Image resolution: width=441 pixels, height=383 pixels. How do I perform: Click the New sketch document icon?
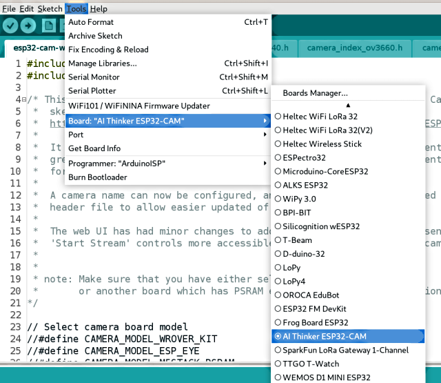click(x=49, y=26)
